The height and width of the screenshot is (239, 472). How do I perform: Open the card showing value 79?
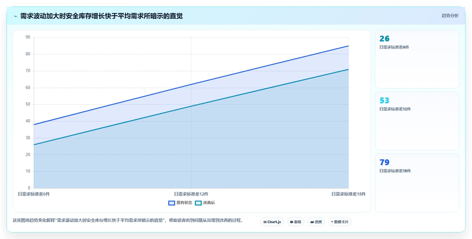(417, 183)
